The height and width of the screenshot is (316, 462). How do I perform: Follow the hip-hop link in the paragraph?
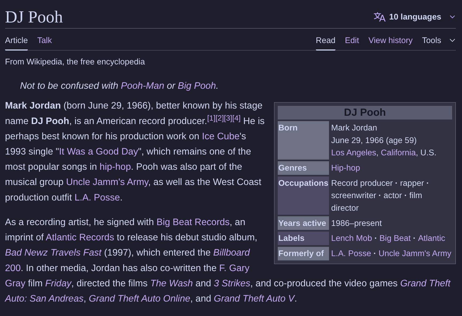[x=115, y=167]
